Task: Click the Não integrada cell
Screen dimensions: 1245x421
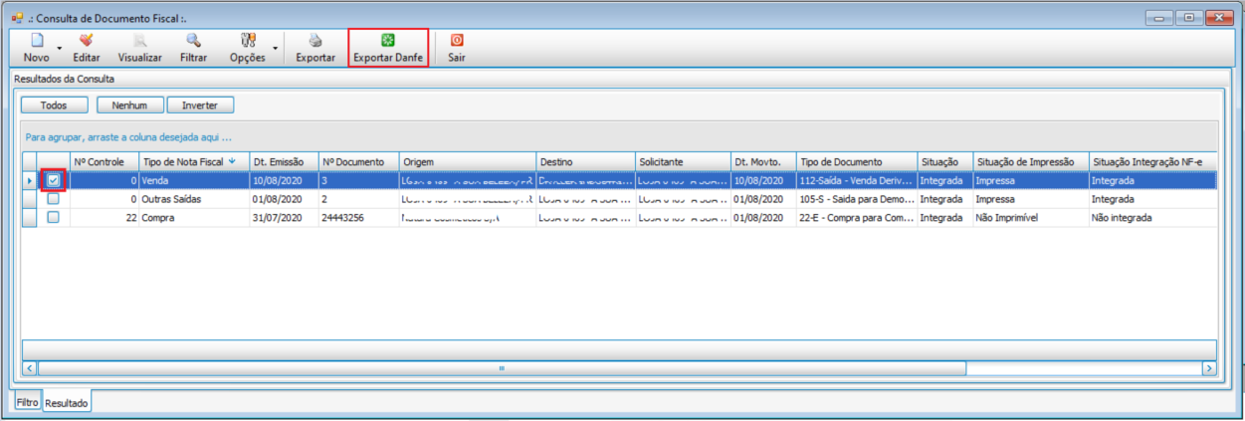Action: point(1152,217)
